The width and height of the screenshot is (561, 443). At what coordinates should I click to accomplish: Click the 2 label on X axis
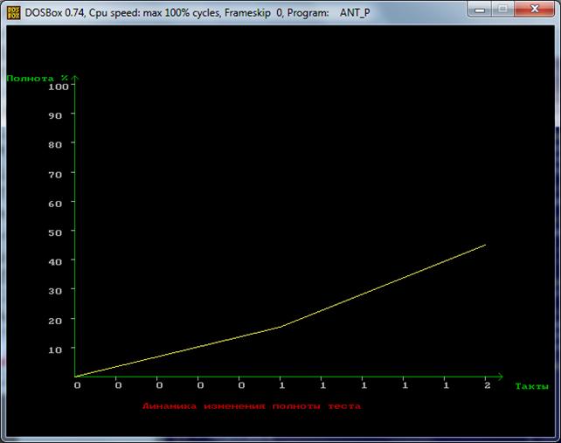pyautogui.click(x=488, y=385)
